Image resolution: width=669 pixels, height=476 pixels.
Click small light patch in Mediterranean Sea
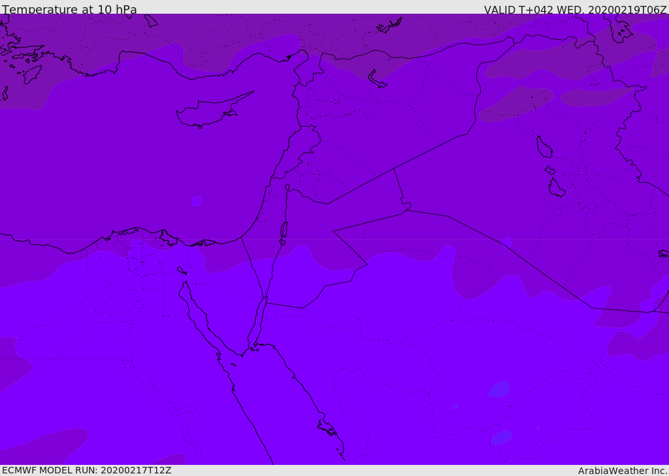196,201
